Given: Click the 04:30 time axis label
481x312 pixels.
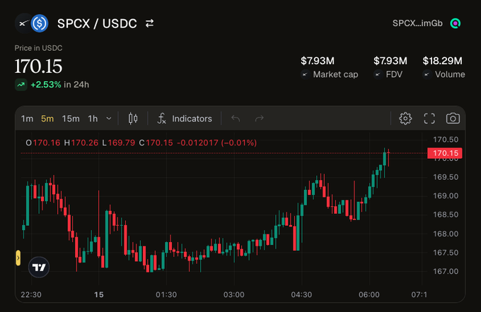Looking at the screenshot, I should pos(301,295).
